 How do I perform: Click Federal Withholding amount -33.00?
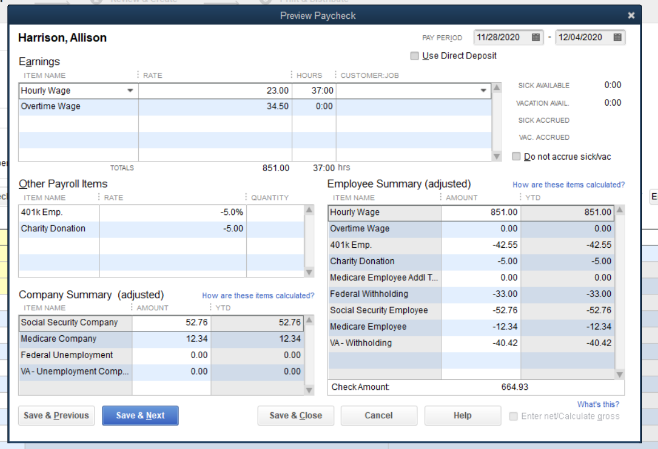(481, 294)
